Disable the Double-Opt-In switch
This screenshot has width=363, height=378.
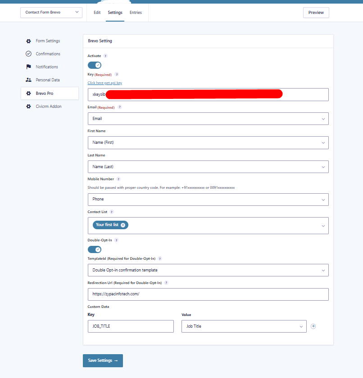click(x=95, y=249)
